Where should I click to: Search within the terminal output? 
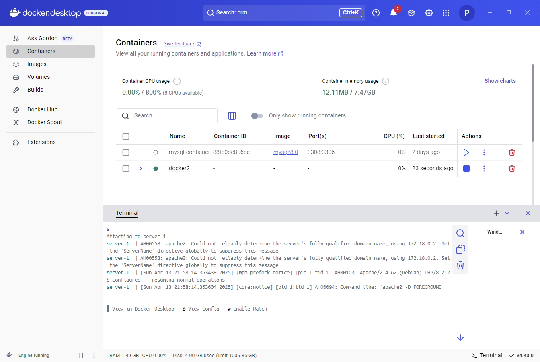[x=460, y=233]
